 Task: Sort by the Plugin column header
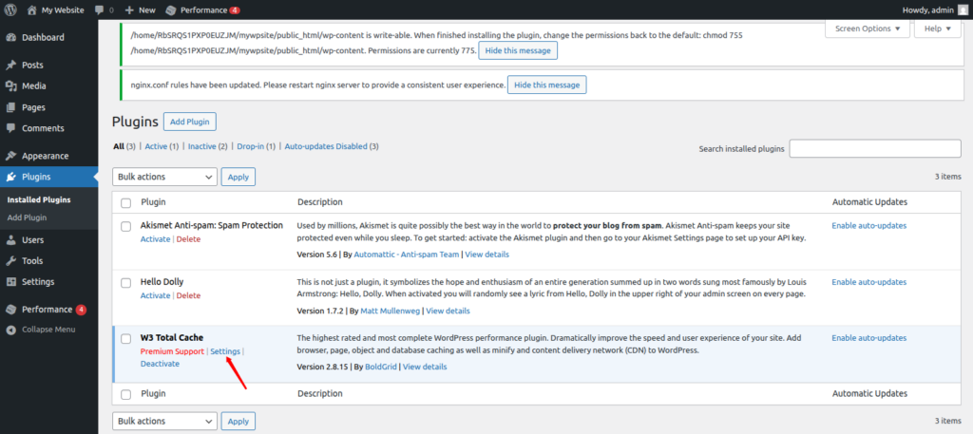(153, 202)
